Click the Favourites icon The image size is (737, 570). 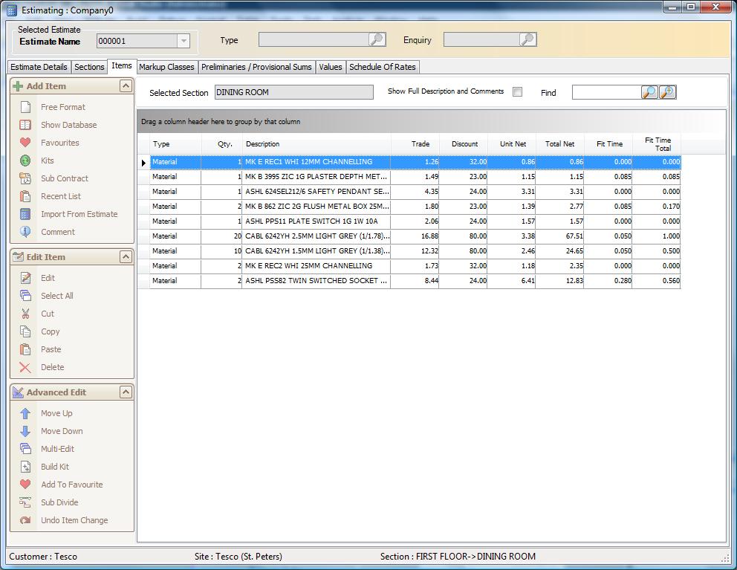24,143
